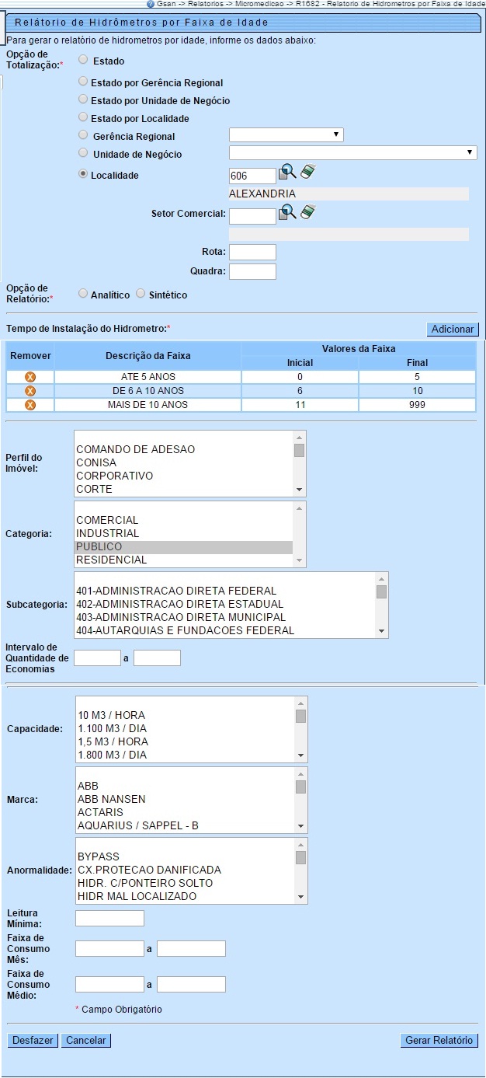The height and width of the screenshot is (1078, 486).
Task: Click the Gerar Relatório button
Action: tap(439, 1040)
